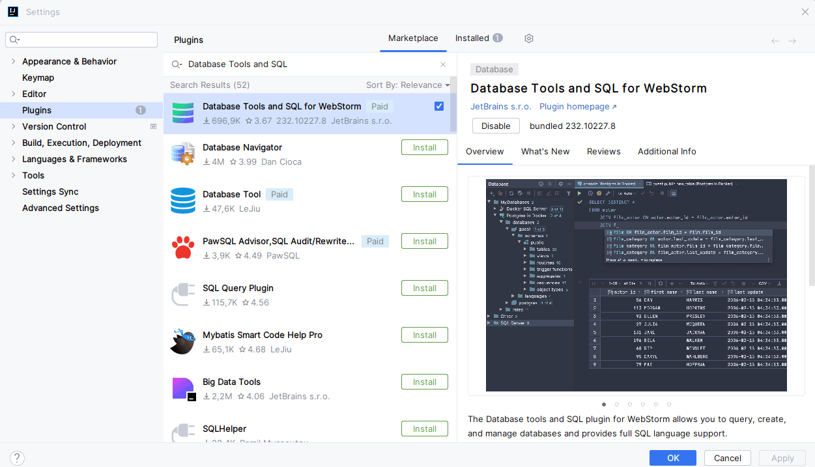Open the What's New tab
The width and height of the screenshot is (815, 467).
pyautogui.click(x=545, y=151)
